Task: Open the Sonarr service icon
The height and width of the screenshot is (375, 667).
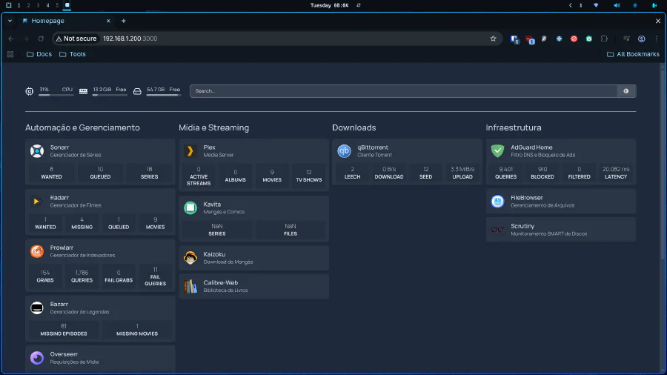Action: [37, 151]
